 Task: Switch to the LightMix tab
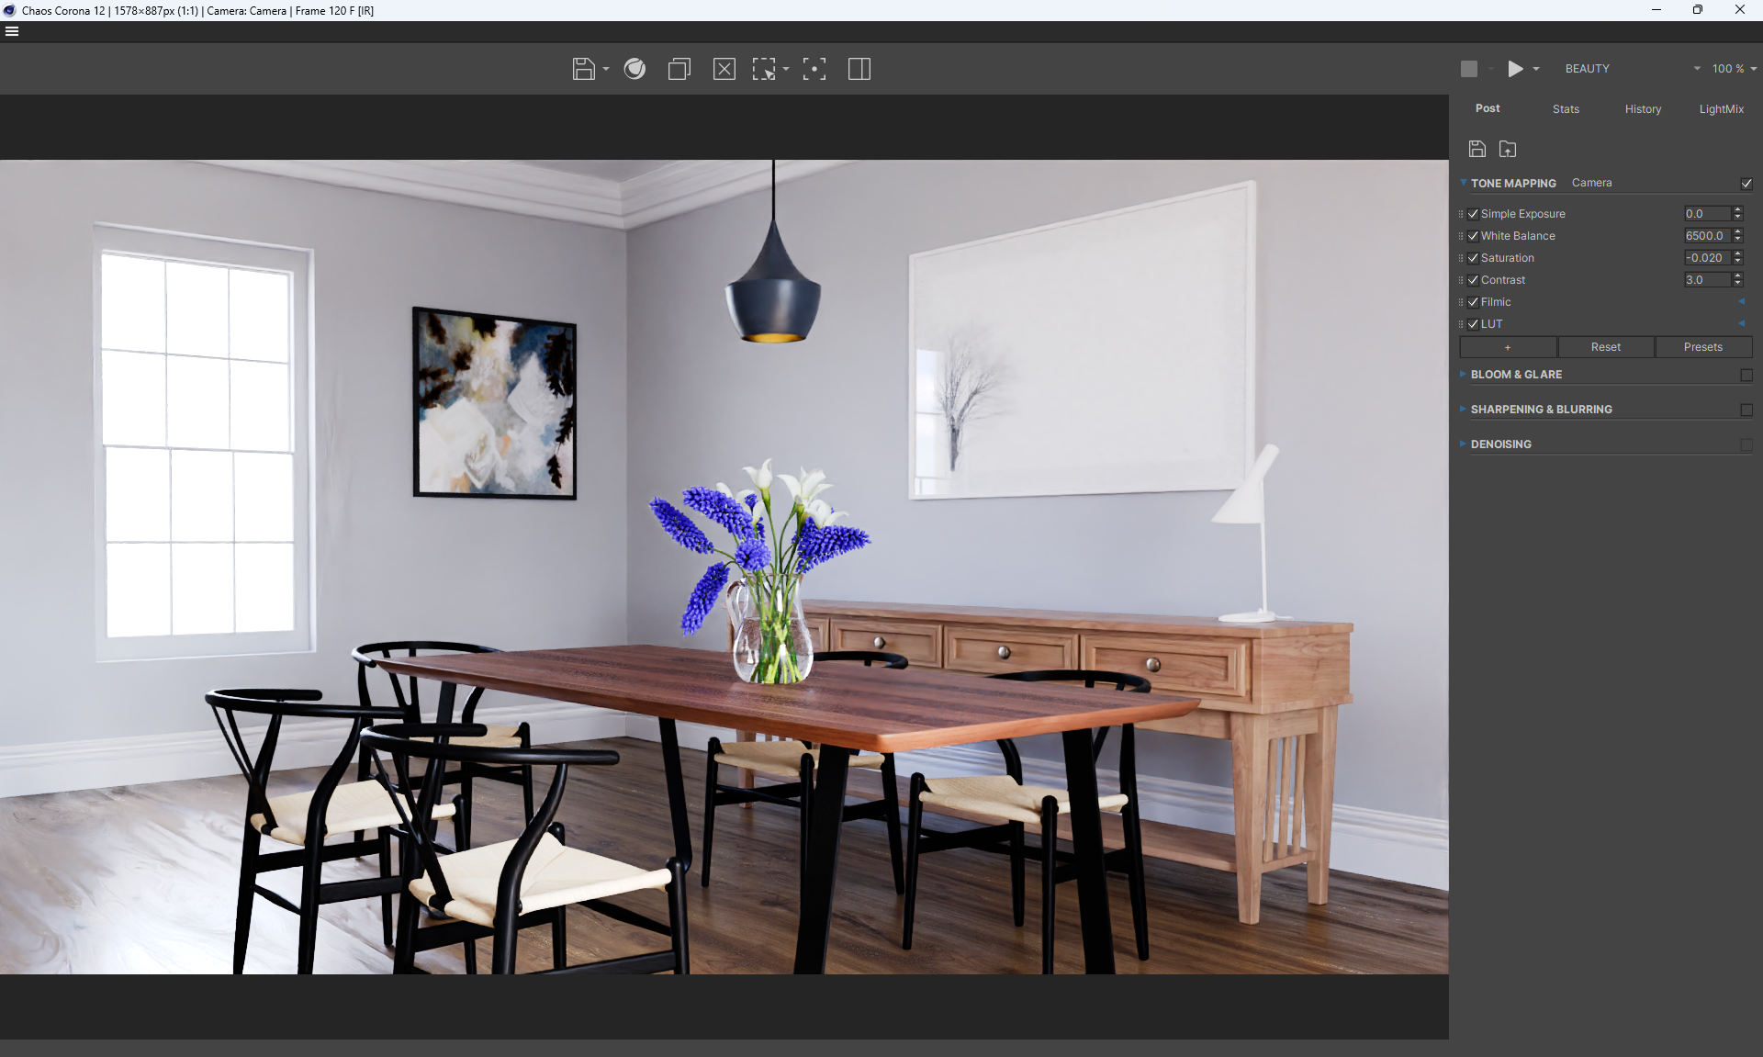tap(1721, 109)
